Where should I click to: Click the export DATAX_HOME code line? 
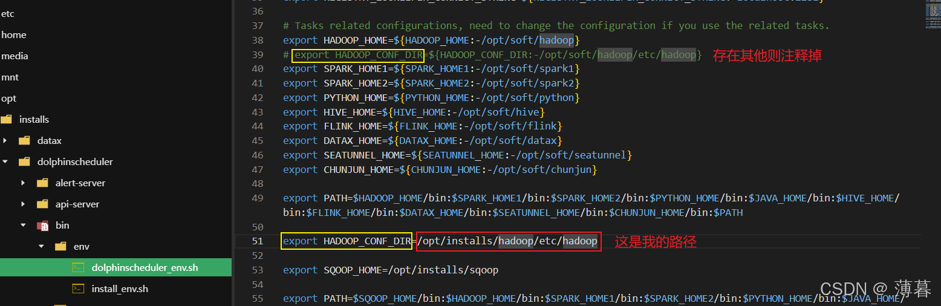click(423, 140)
